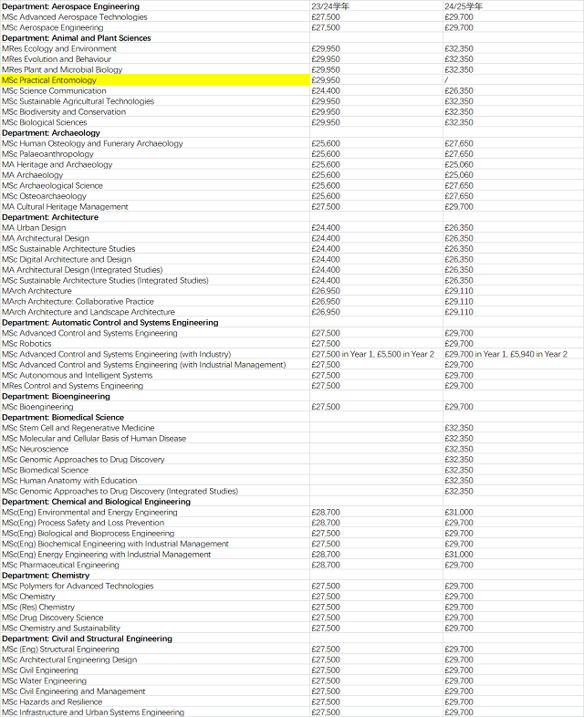Select MSc(Eng) Environmental and Energy Engineering
The image size is (584, 717).
click(x=155, y=512)
